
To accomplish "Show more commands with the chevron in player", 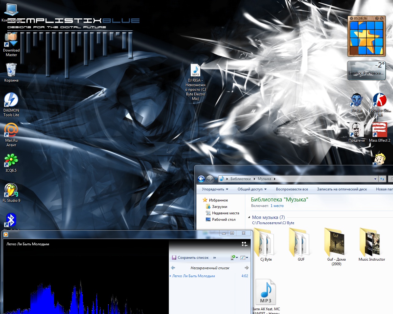I will [x=215, y=258].
